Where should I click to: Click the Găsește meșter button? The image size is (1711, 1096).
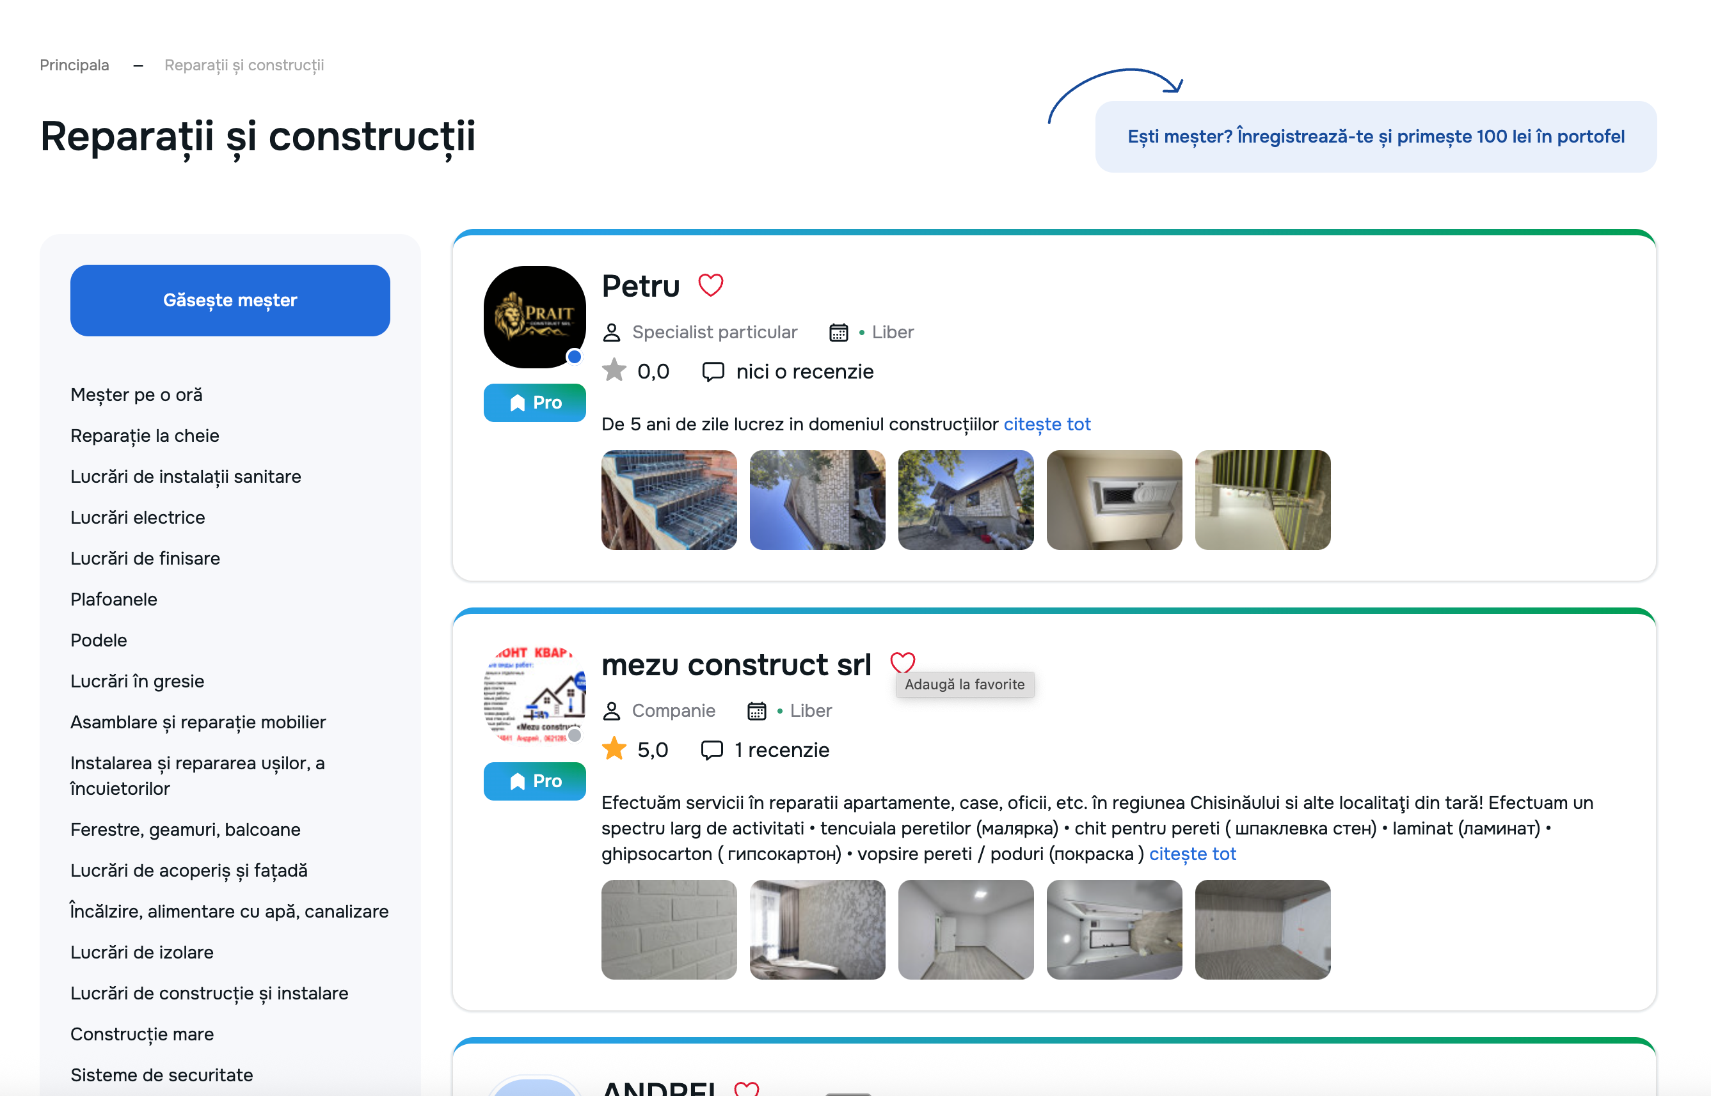point(230,301)
